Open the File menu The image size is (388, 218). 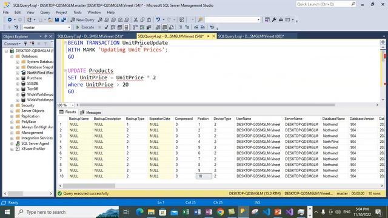[x=5, y=12]
